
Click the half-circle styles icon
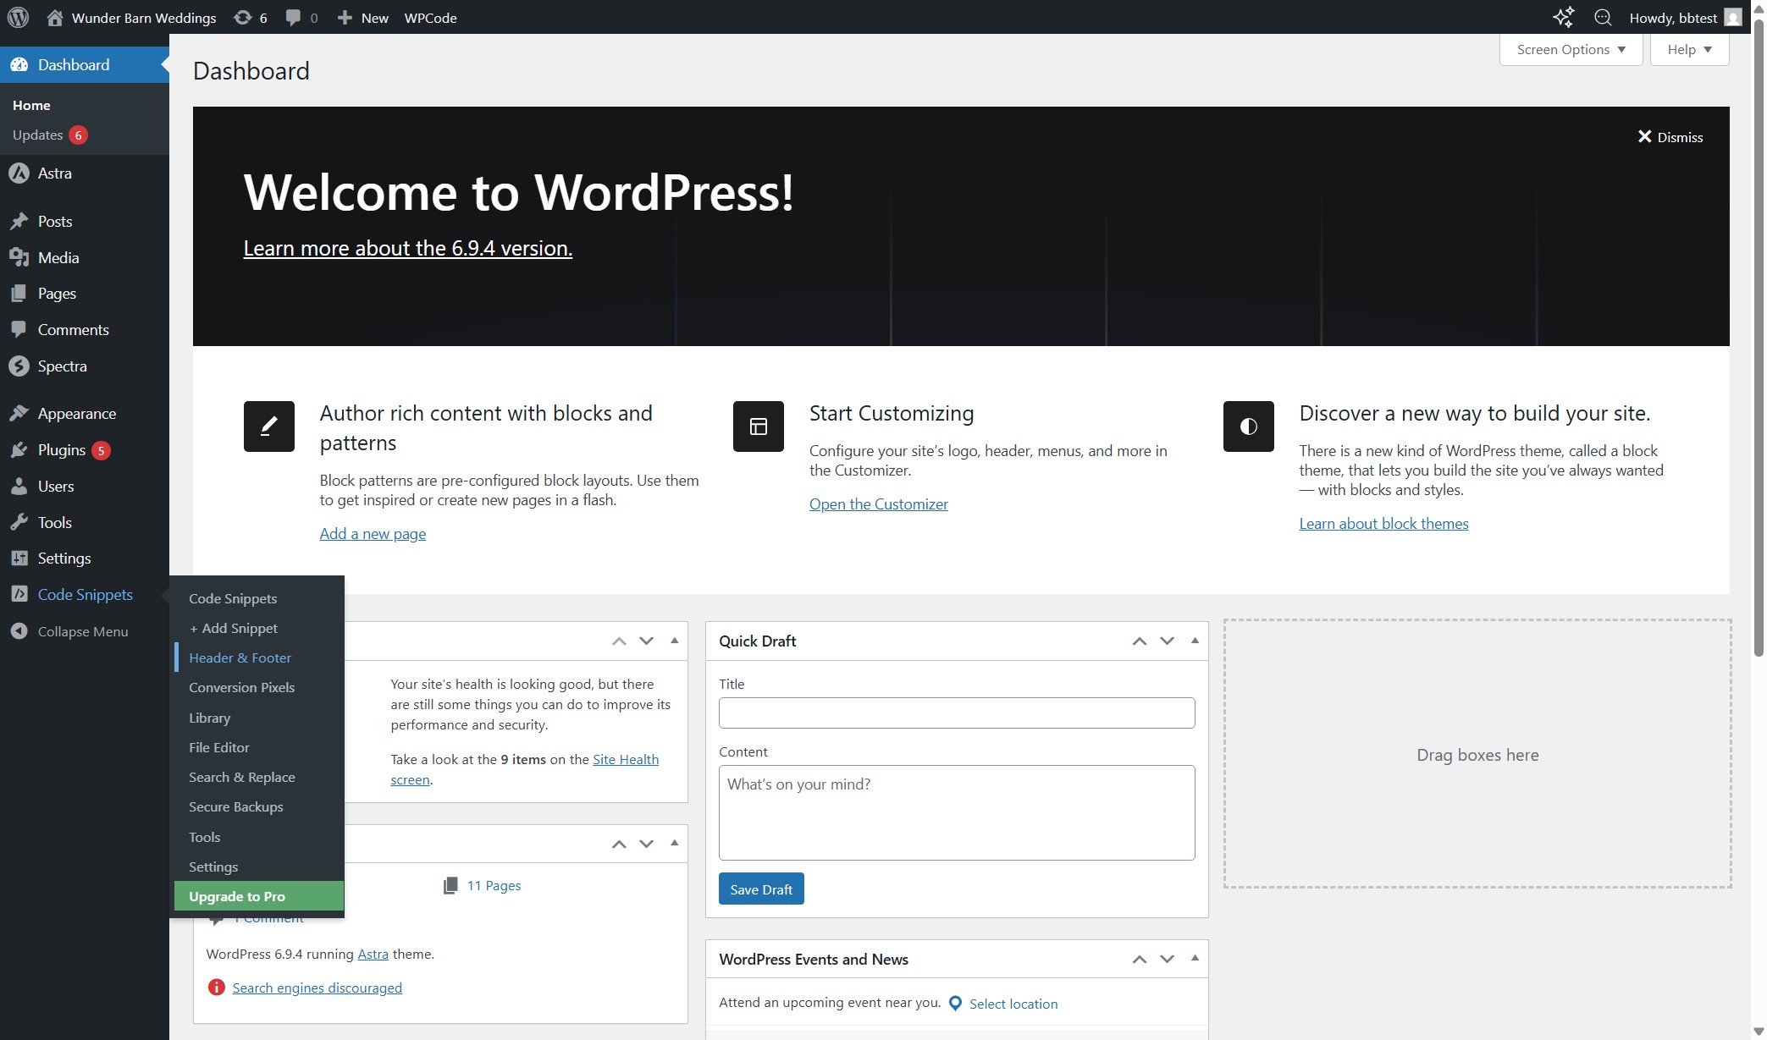point(1248,426)
